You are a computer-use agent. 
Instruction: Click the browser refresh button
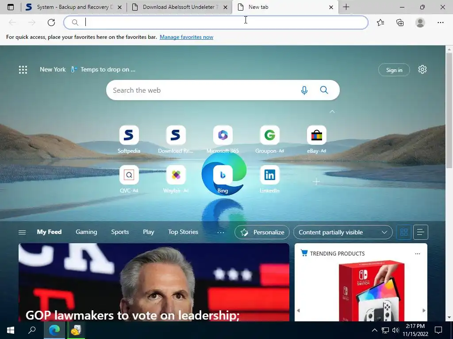51,23
